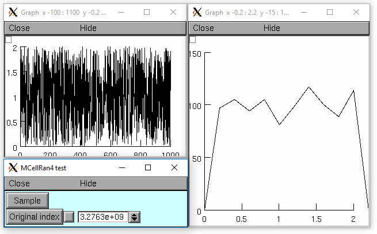
Task: Open the menu box square in the noisy graph
Action: 8,40
